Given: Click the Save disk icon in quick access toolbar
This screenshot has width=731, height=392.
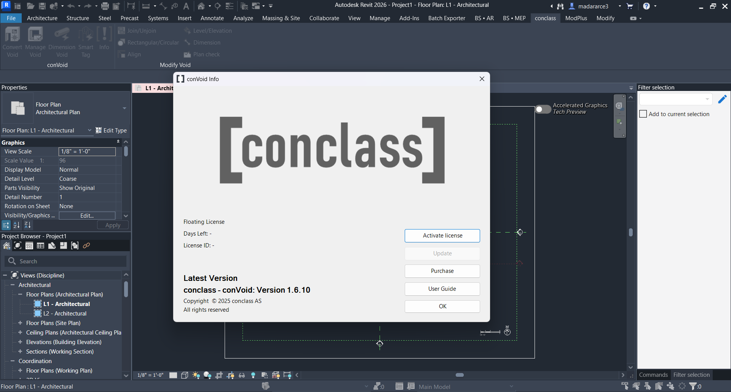Looking at the screenshot, I should click(x=42, y=6).
